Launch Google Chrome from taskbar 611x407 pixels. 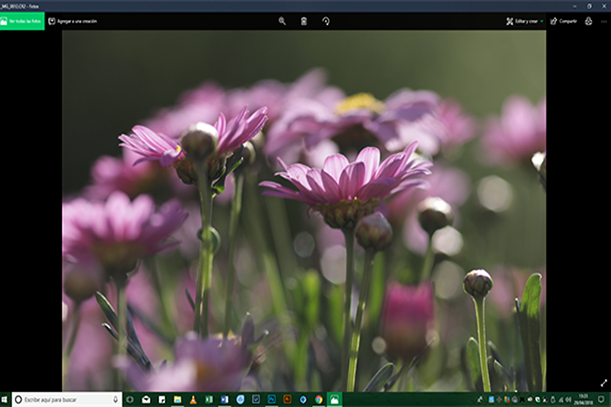click(319, 399)
